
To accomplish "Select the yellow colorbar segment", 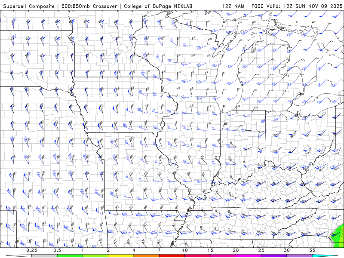I will [x=121, y=256].
